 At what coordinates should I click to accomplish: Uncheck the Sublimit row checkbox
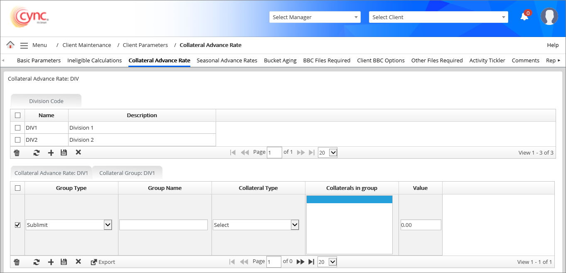click(x=17, y=225)
